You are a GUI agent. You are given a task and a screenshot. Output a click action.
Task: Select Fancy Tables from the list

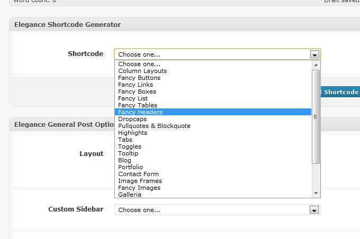(213, 105)
